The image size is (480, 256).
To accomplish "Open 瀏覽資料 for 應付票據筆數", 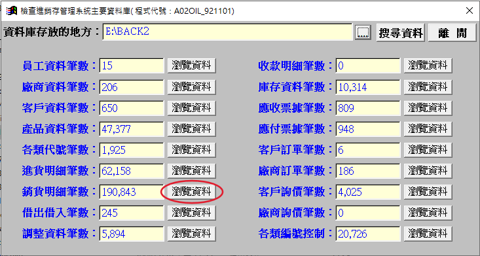I will 428,129.
